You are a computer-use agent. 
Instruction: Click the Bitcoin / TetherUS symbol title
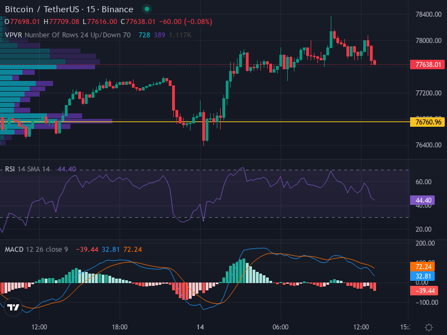[69, 9]
